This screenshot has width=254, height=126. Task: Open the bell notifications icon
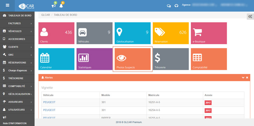61,6
